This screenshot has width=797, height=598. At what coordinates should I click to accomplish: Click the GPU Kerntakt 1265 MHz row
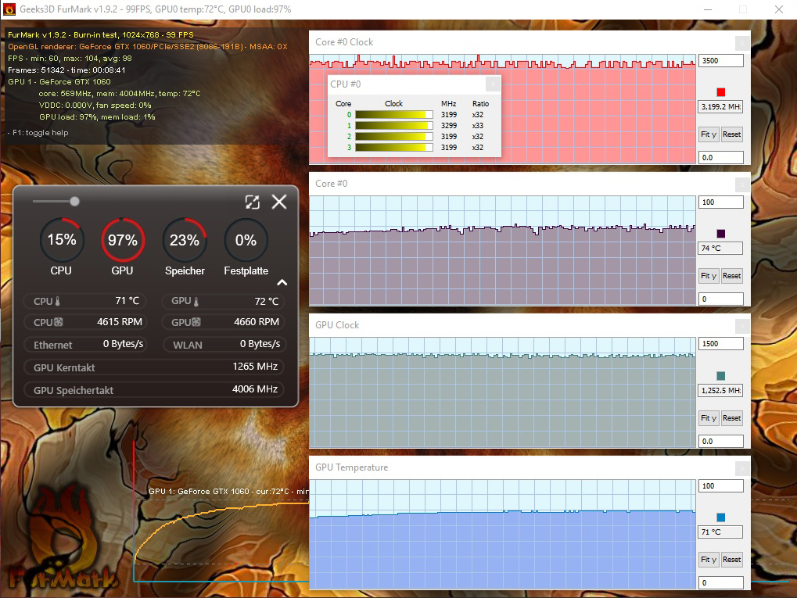tap(153, 367)
